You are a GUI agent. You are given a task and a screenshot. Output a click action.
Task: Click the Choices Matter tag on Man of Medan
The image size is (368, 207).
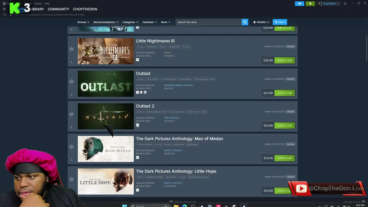coord(145,144)
